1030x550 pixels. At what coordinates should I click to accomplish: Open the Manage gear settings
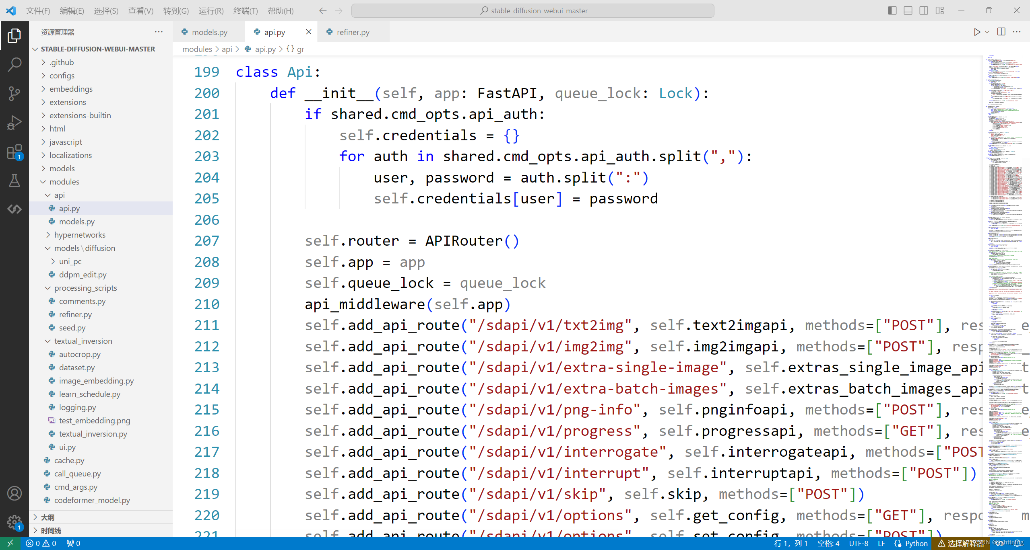tap(14, 522)
